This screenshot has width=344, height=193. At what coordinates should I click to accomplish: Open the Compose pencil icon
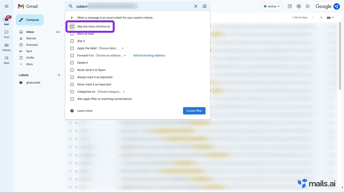21,20
